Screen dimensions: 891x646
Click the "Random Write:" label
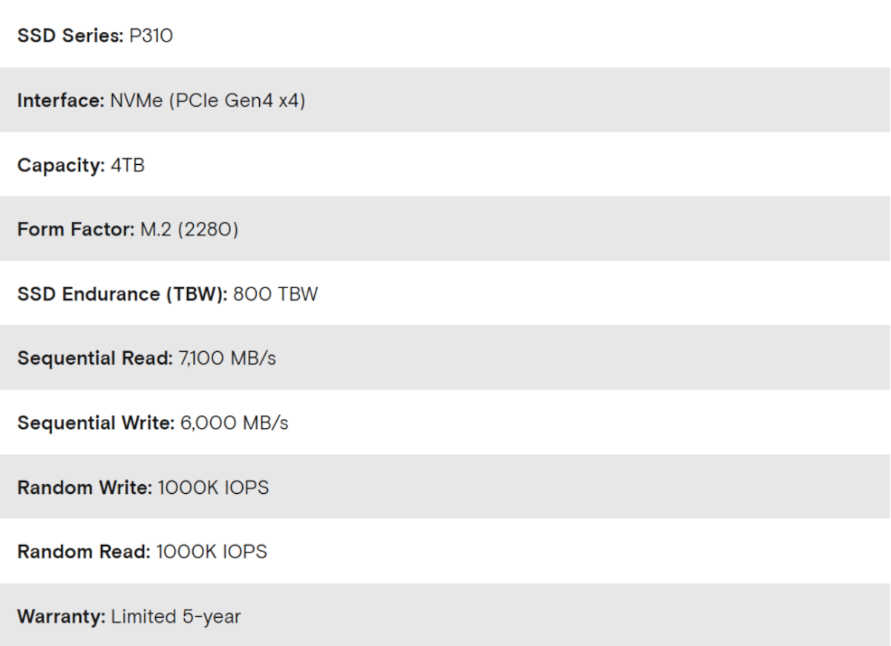coord(85,488)
